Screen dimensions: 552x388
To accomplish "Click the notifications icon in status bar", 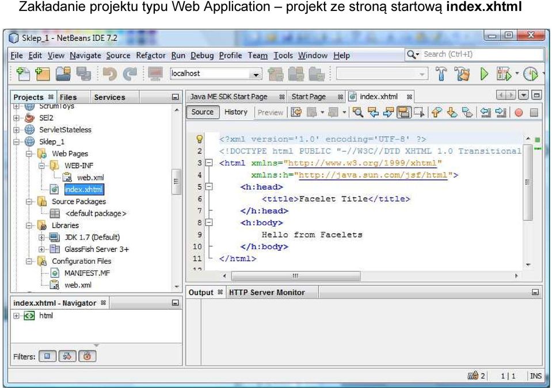I will (x=473, y=376).
